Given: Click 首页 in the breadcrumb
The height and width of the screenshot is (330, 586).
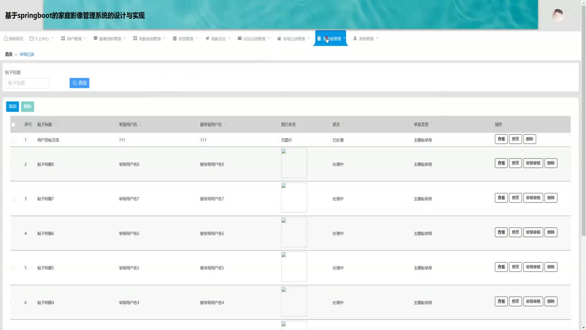Looking at the screenshot, I should 9,54.
